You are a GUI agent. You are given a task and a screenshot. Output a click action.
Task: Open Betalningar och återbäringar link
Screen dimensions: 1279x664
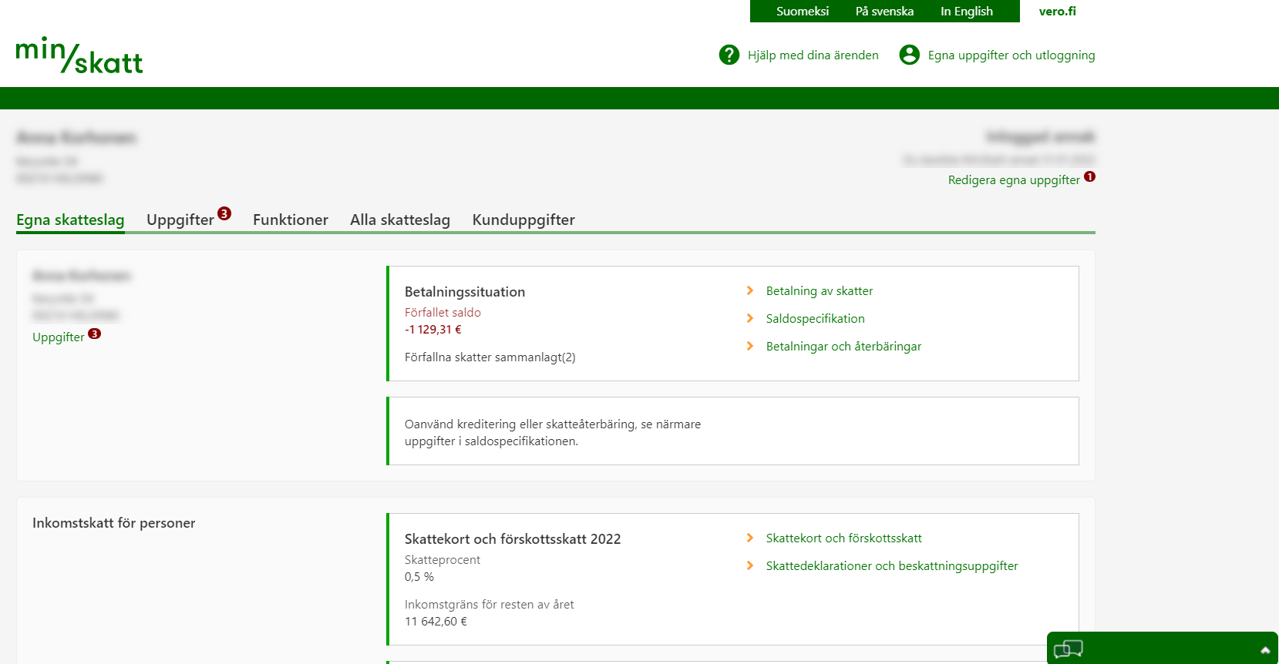tap(843, 347)
